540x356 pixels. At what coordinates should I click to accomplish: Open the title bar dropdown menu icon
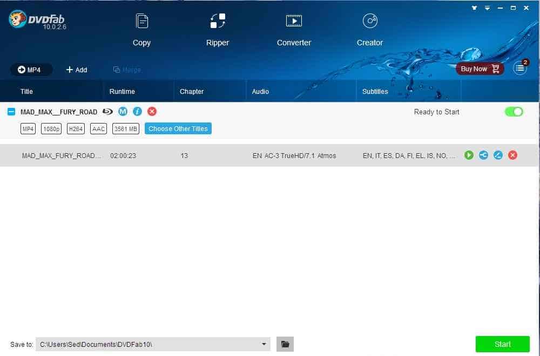point(487,8)
